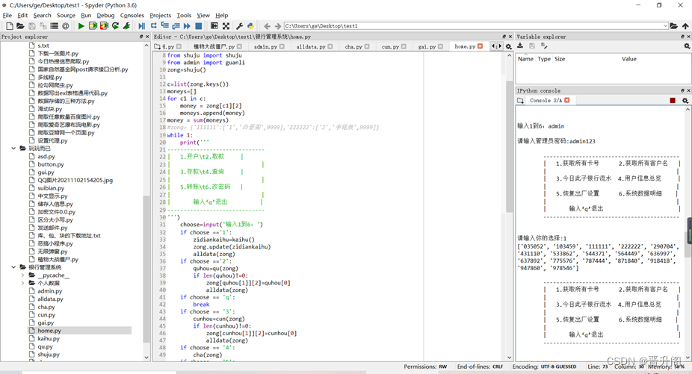
Task: Change to the parent directory with the up arrow
Action: [685, 26]
